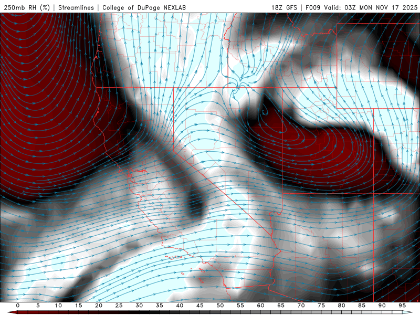Click the '10' color scale label
The image size is (420, 315).
[58, 306]
